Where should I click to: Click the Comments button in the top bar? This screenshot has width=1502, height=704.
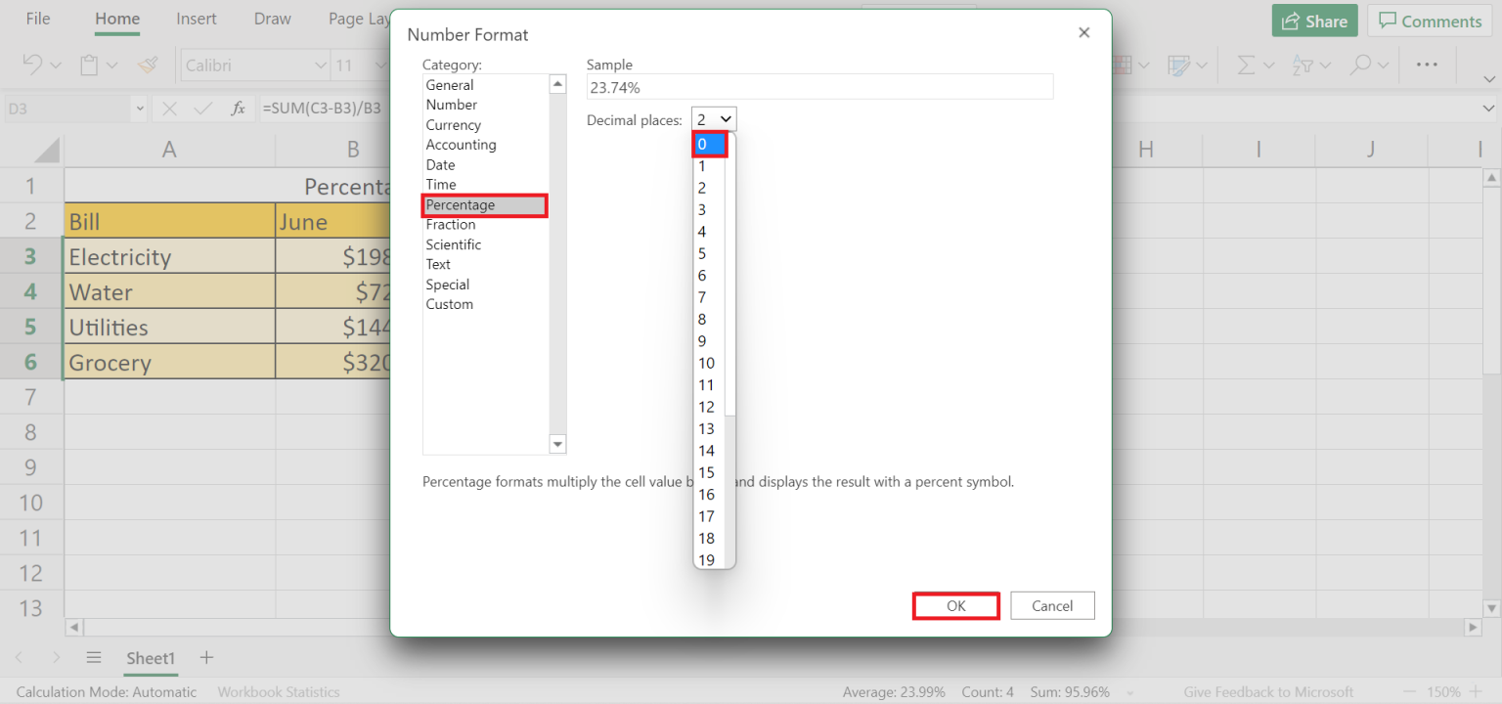(1430, 20)
